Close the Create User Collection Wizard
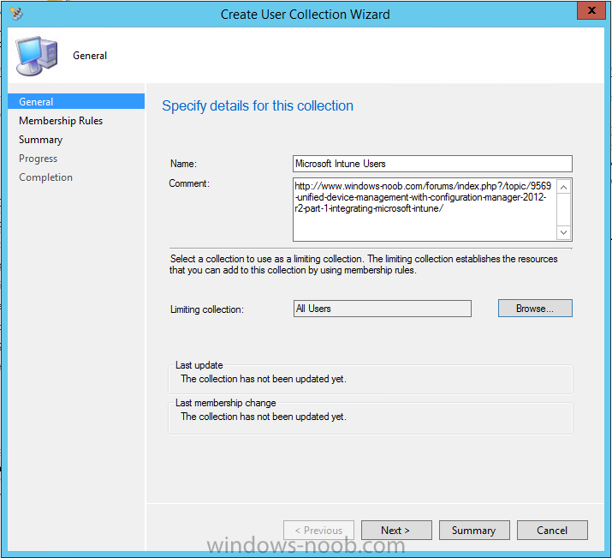The width and height of the screenshot is (612, 558). 591,10
